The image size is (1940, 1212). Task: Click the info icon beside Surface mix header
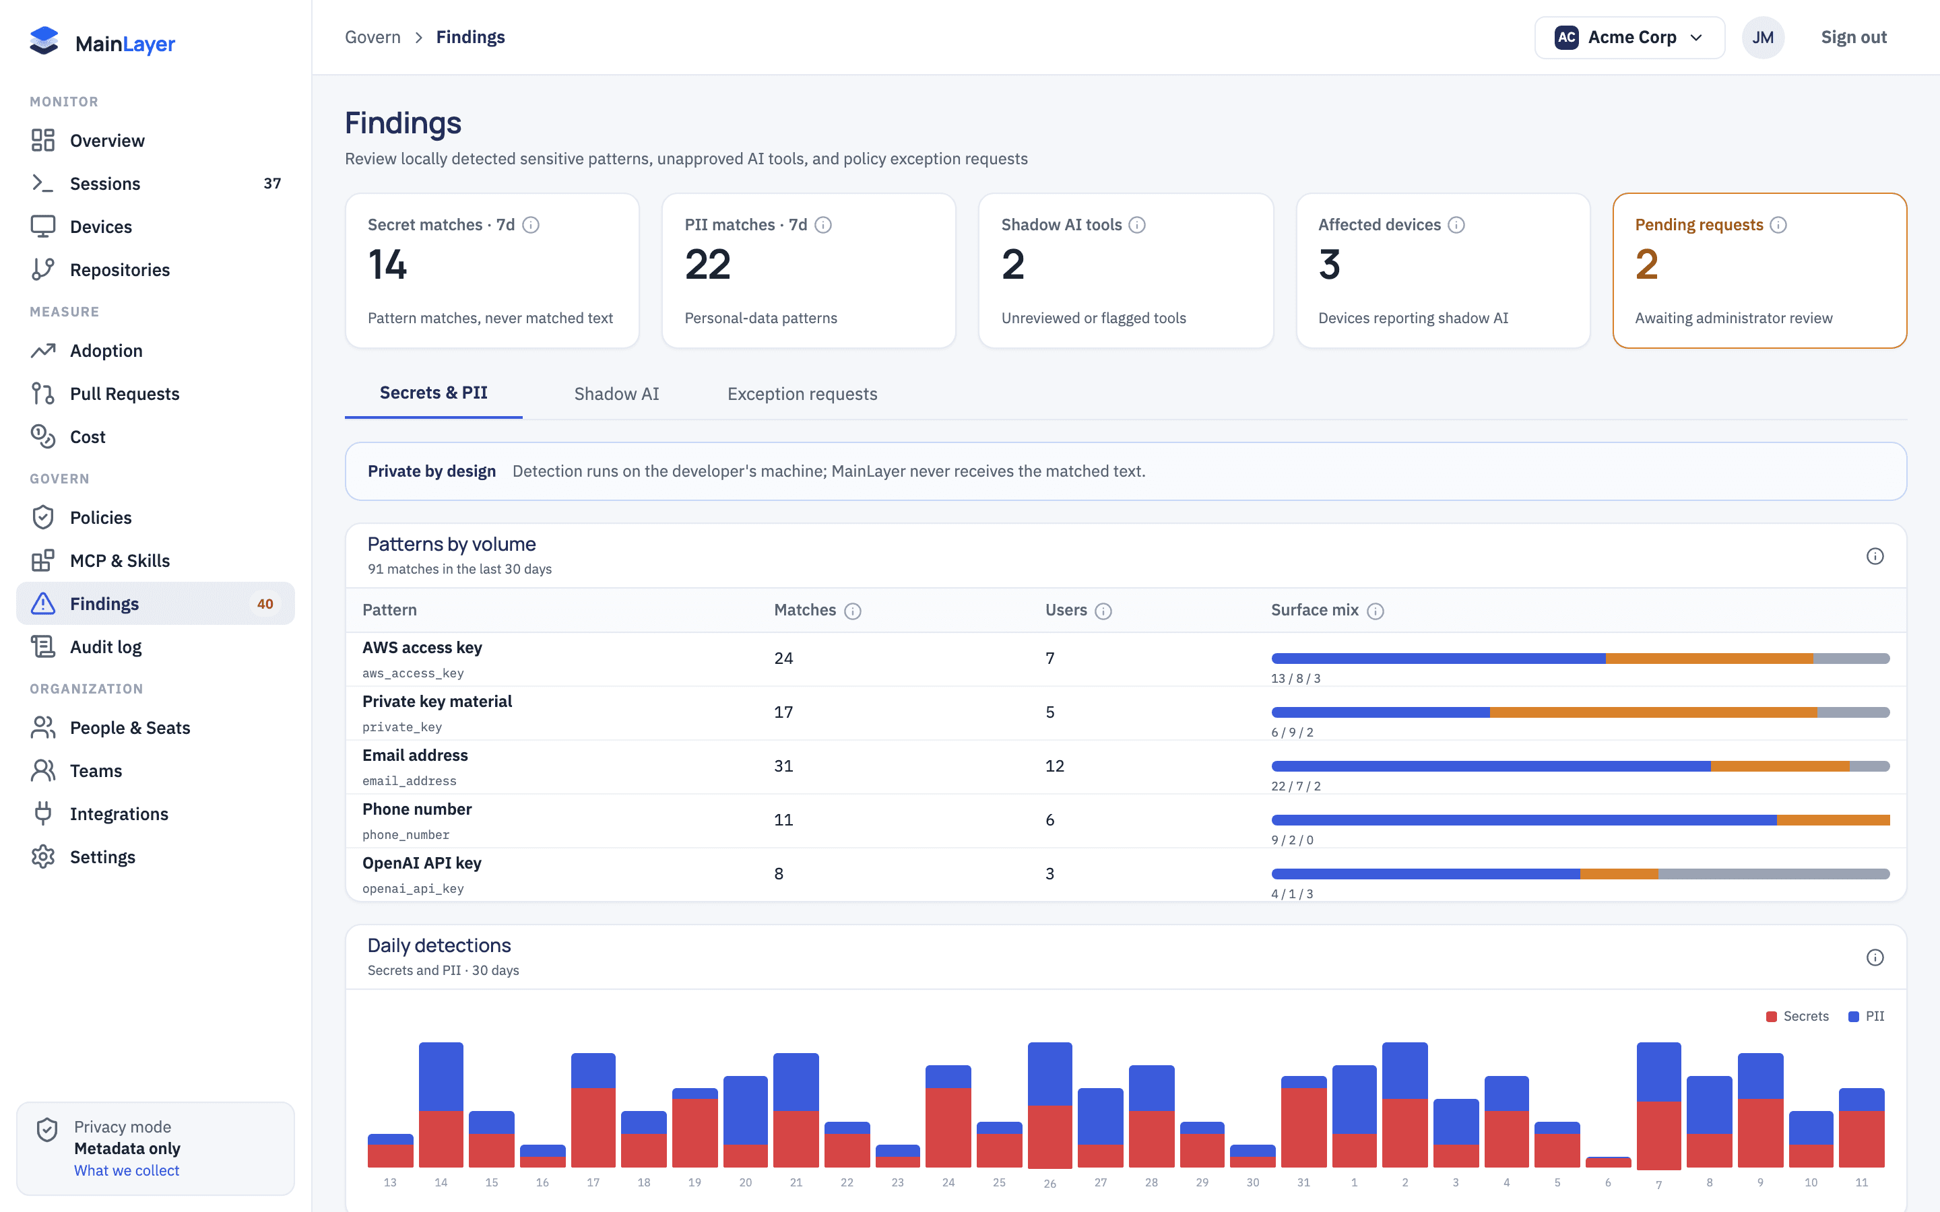point(1376,611)
